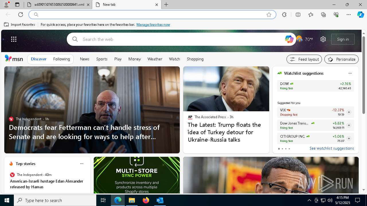Toggle Split screen icon
This screenshot has height=206, width=367.
tap(298, 15)
